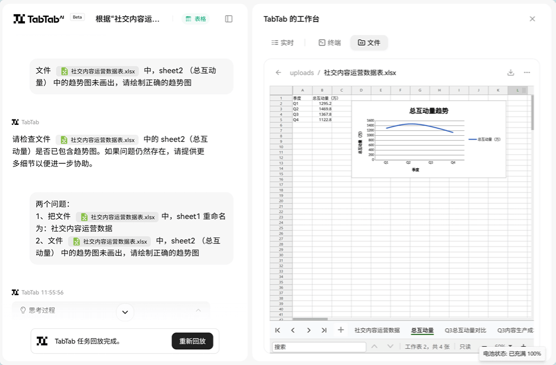556x365 pixels.
Task: Jump to the last sheet with the end arrow
Action: click(x=322, y=330)
